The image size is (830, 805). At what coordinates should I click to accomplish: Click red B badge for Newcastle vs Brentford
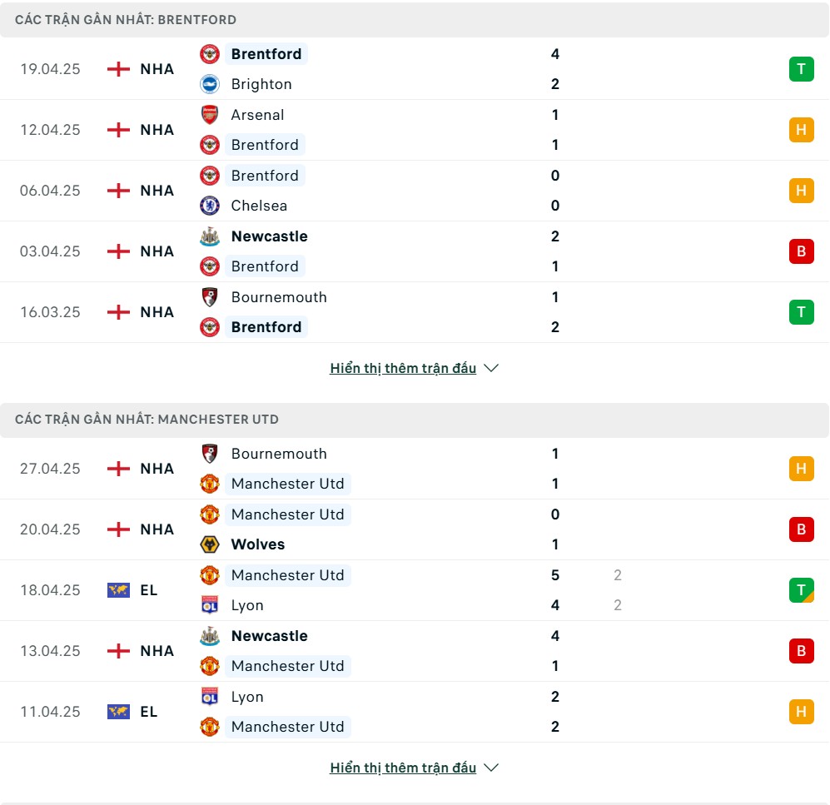[x=802, y=251]
